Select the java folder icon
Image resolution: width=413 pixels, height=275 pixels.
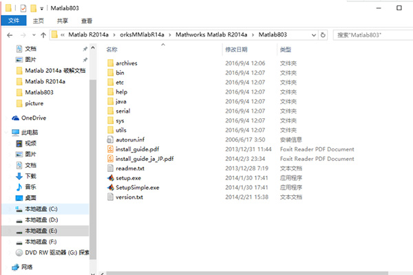110,101
